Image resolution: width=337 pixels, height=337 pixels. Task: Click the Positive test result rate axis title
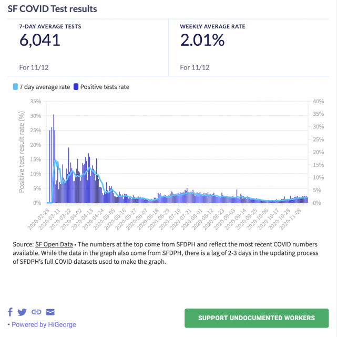coord(22,152)
